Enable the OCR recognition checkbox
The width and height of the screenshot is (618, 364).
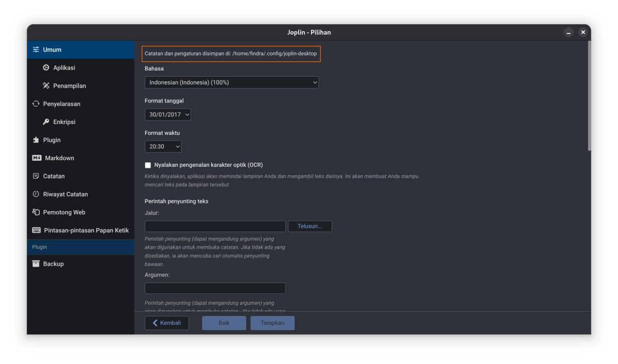(x=148, y=165)
